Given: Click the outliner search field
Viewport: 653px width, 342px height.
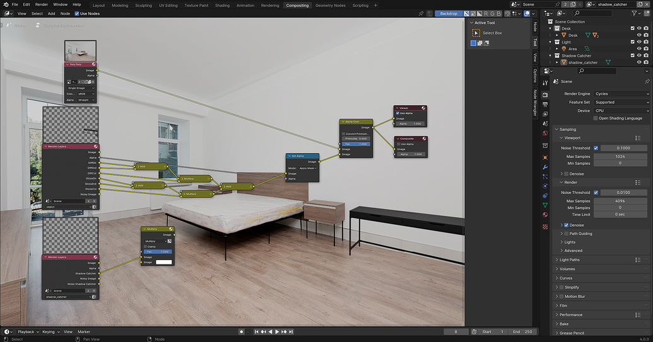Looking at the screenshot, I should (592, 13).
